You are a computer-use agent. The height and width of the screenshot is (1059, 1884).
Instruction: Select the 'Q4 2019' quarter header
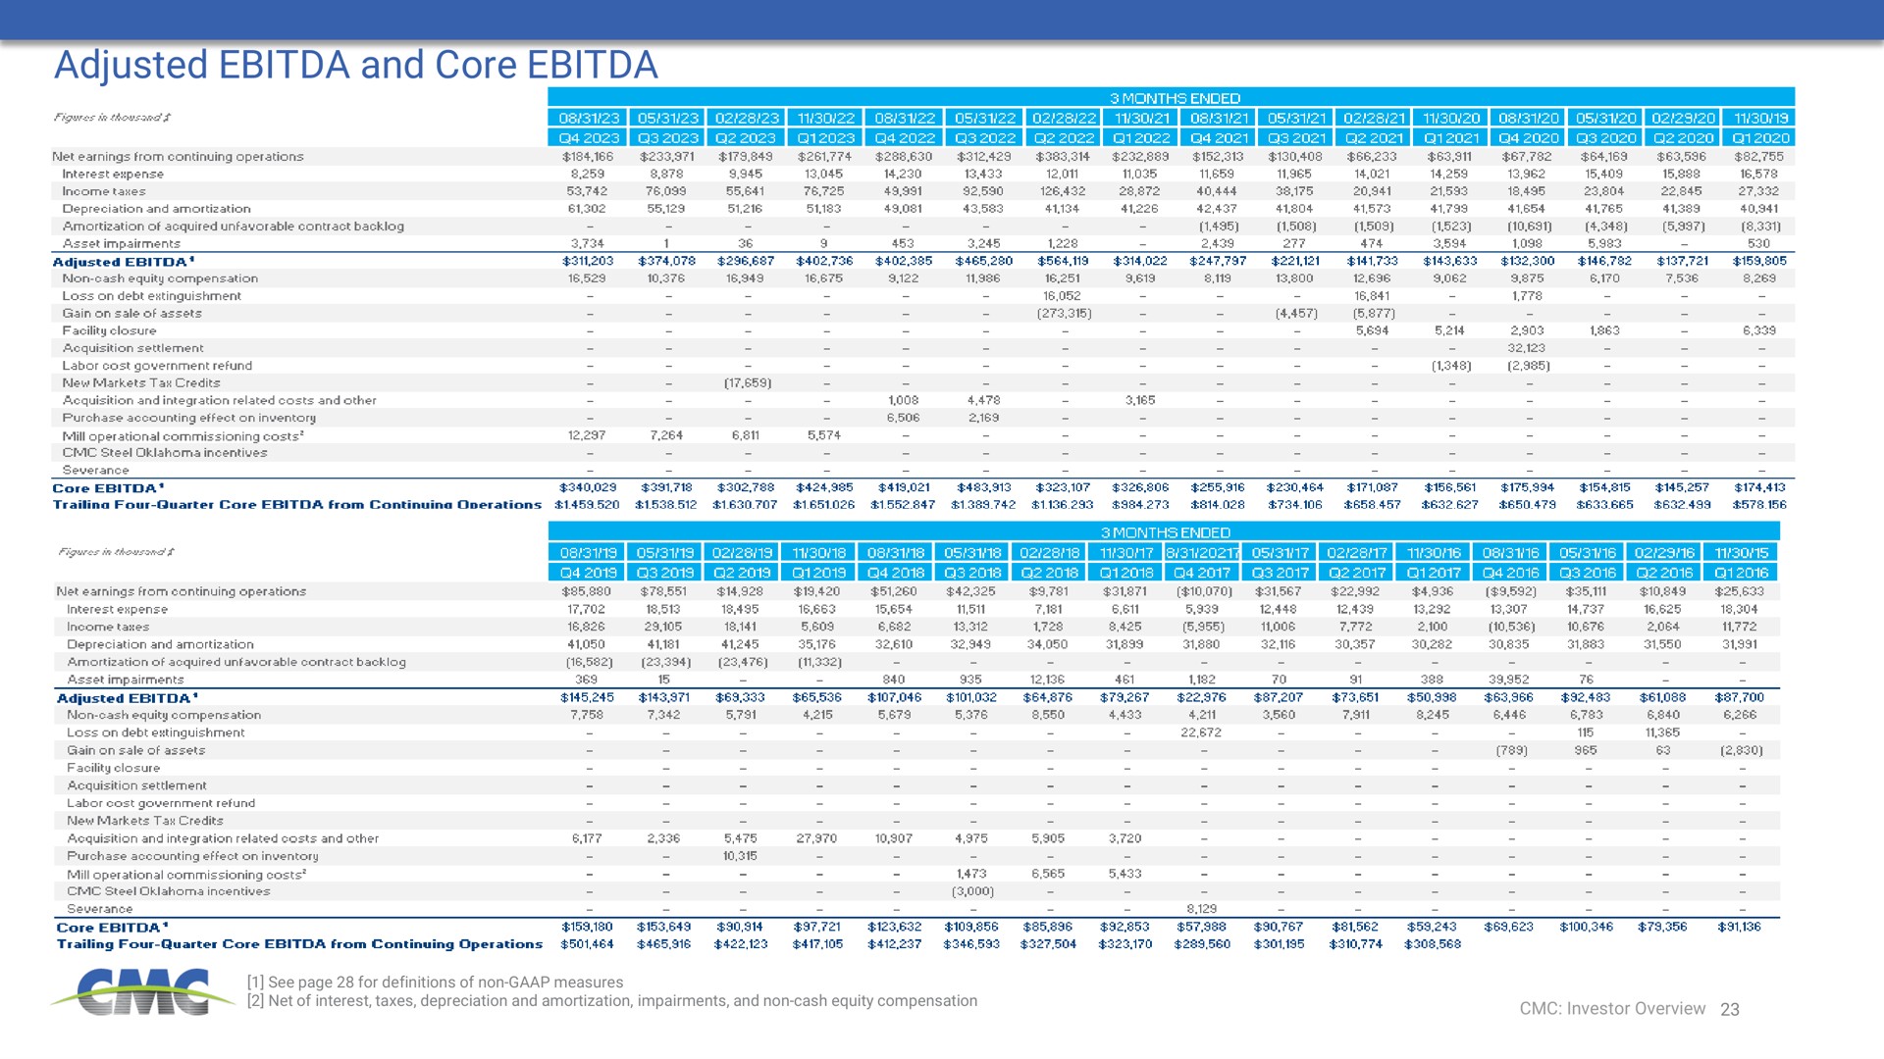[x=588, y=573]
